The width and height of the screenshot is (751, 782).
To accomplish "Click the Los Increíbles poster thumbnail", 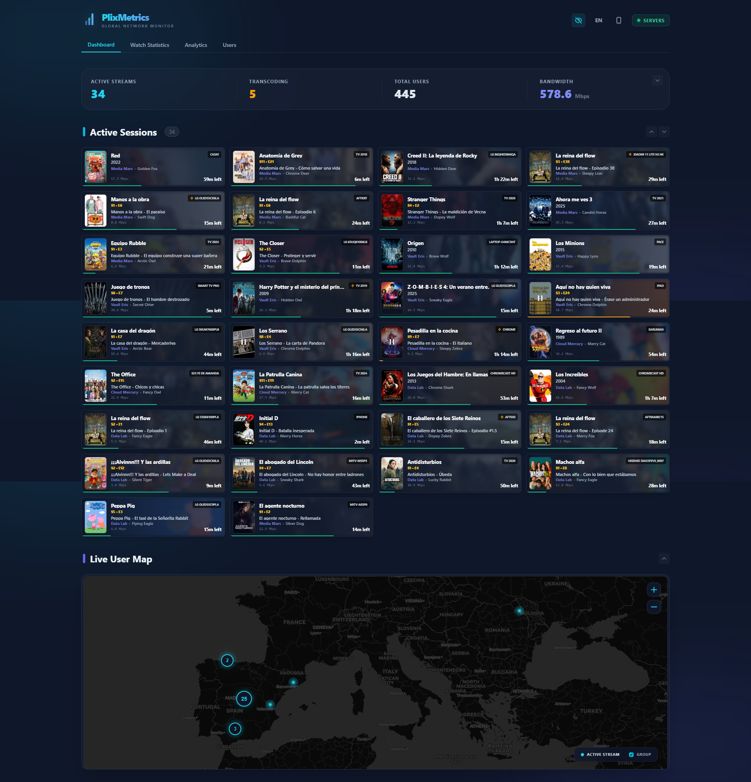I will click(540, 386).
